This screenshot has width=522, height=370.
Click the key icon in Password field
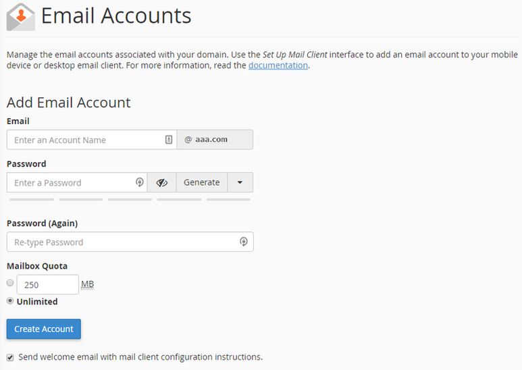[139, 182]
